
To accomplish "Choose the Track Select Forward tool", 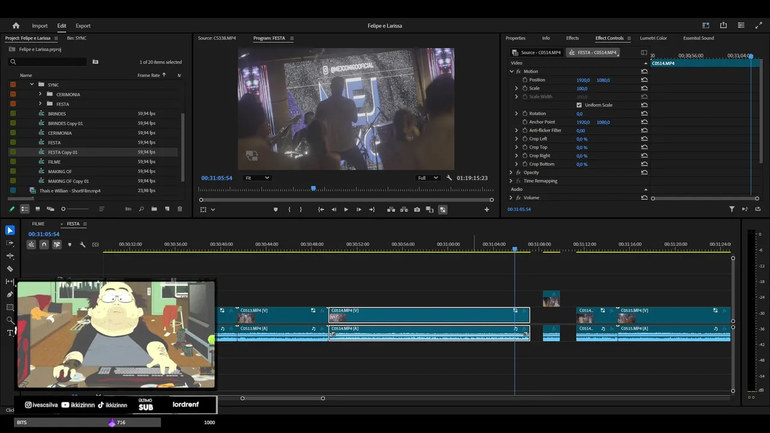I will tap(10, 243).
